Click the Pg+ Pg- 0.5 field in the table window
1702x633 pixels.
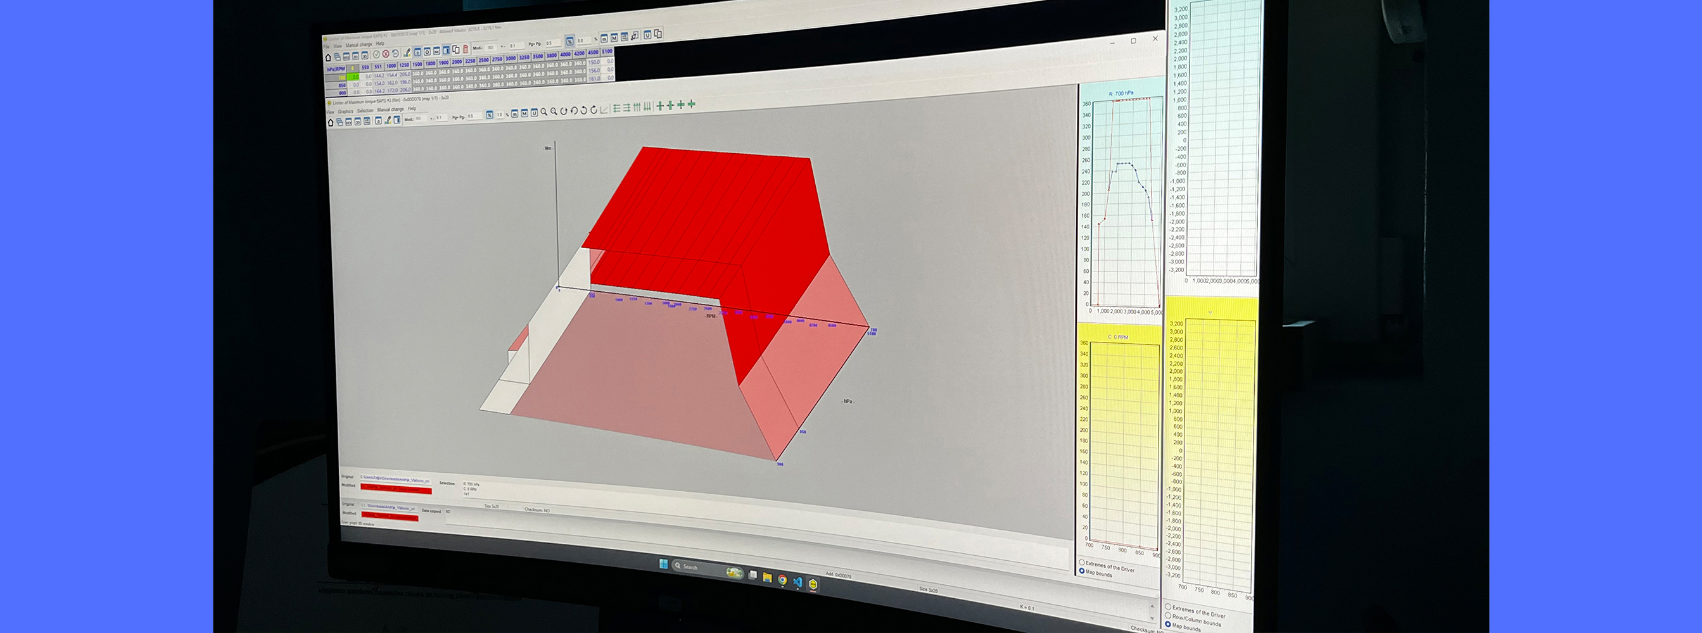[552, 44]
